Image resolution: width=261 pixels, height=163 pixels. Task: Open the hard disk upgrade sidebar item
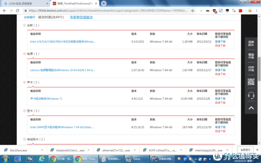pyautogui.click(x=251, y=56)
